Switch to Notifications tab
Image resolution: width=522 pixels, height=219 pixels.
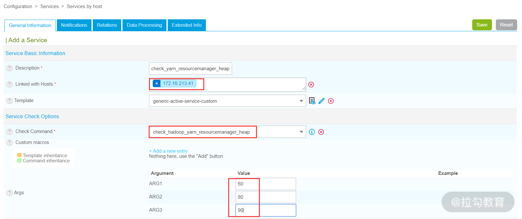pyautogui.click(x=74, y=25)
